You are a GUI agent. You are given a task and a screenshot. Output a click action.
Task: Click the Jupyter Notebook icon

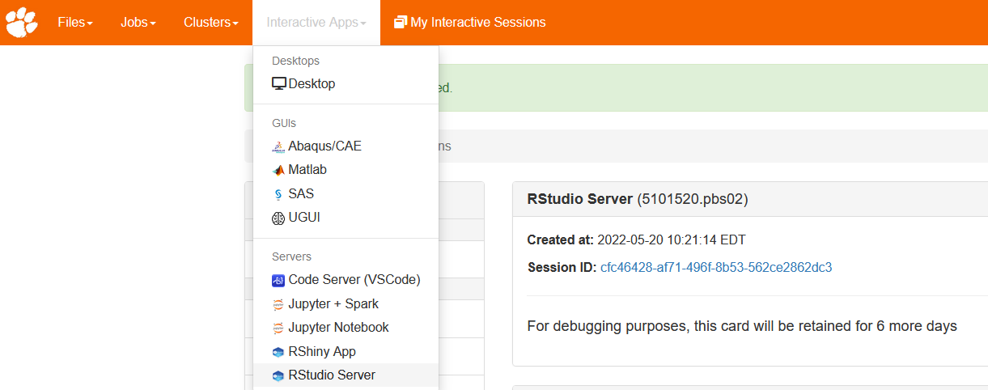click(278, 328)
